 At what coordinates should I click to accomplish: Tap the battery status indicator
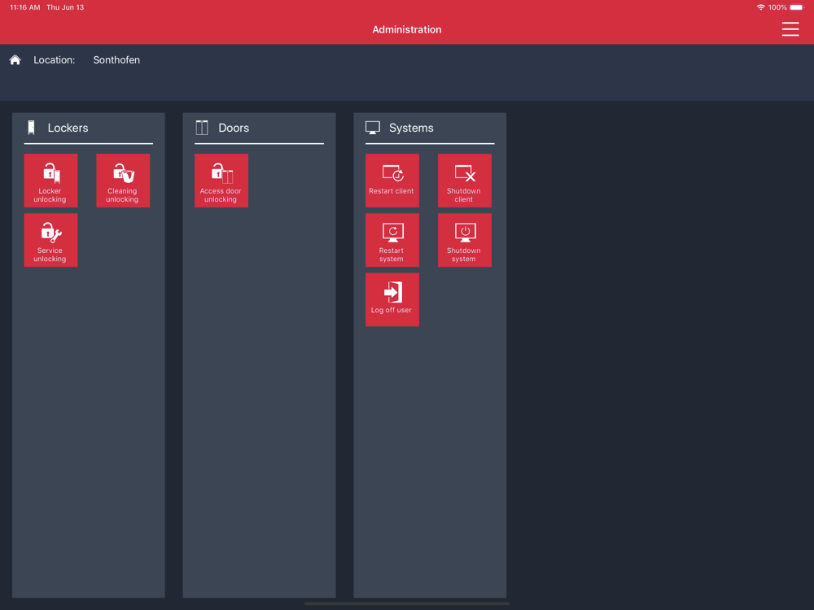pos(797,7)
